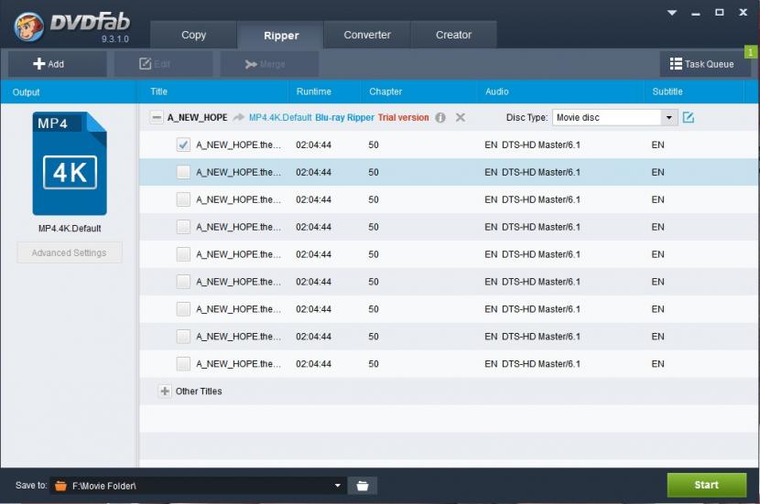Open the folder browse icon for save path
The image size is (760, 504).
(x=363, y=486)
